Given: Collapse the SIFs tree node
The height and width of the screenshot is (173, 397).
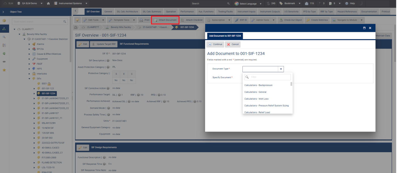Looking at the screenshot, I should tap(29, 79).
